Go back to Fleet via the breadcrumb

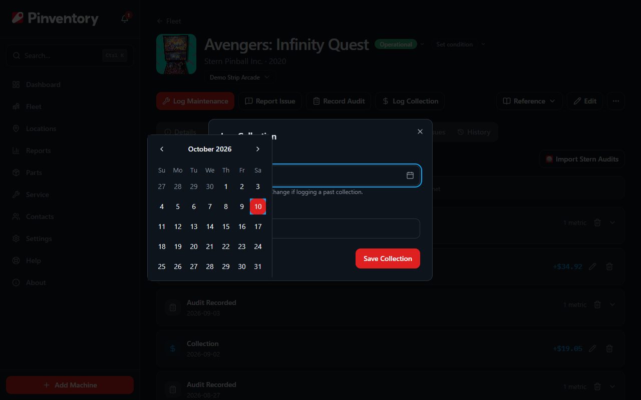pos(169,21)
